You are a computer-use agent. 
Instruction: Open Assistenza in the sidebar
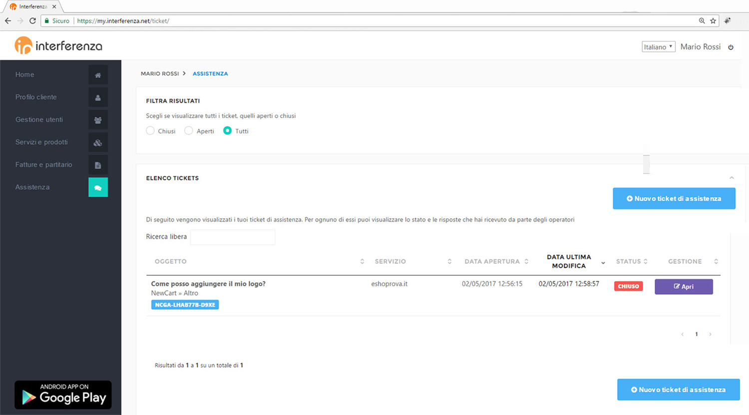click(32, 187)
